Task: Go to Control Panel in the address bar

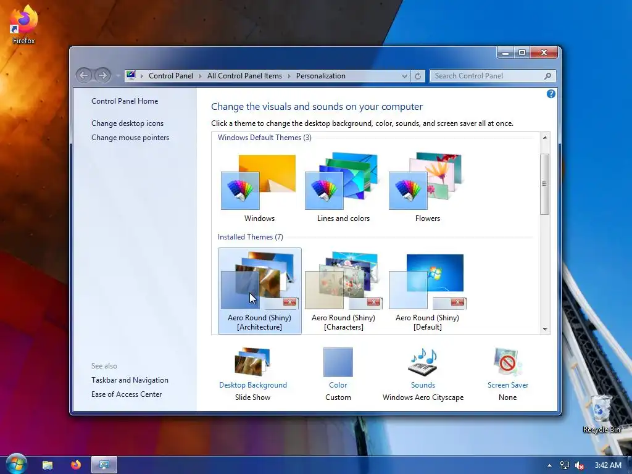Action: (171, 76)
